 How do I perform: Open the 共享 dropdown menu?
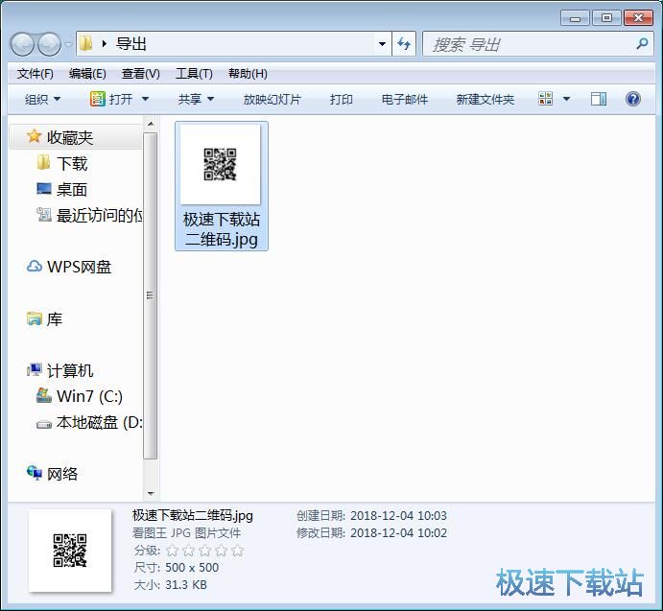(196, 100)
